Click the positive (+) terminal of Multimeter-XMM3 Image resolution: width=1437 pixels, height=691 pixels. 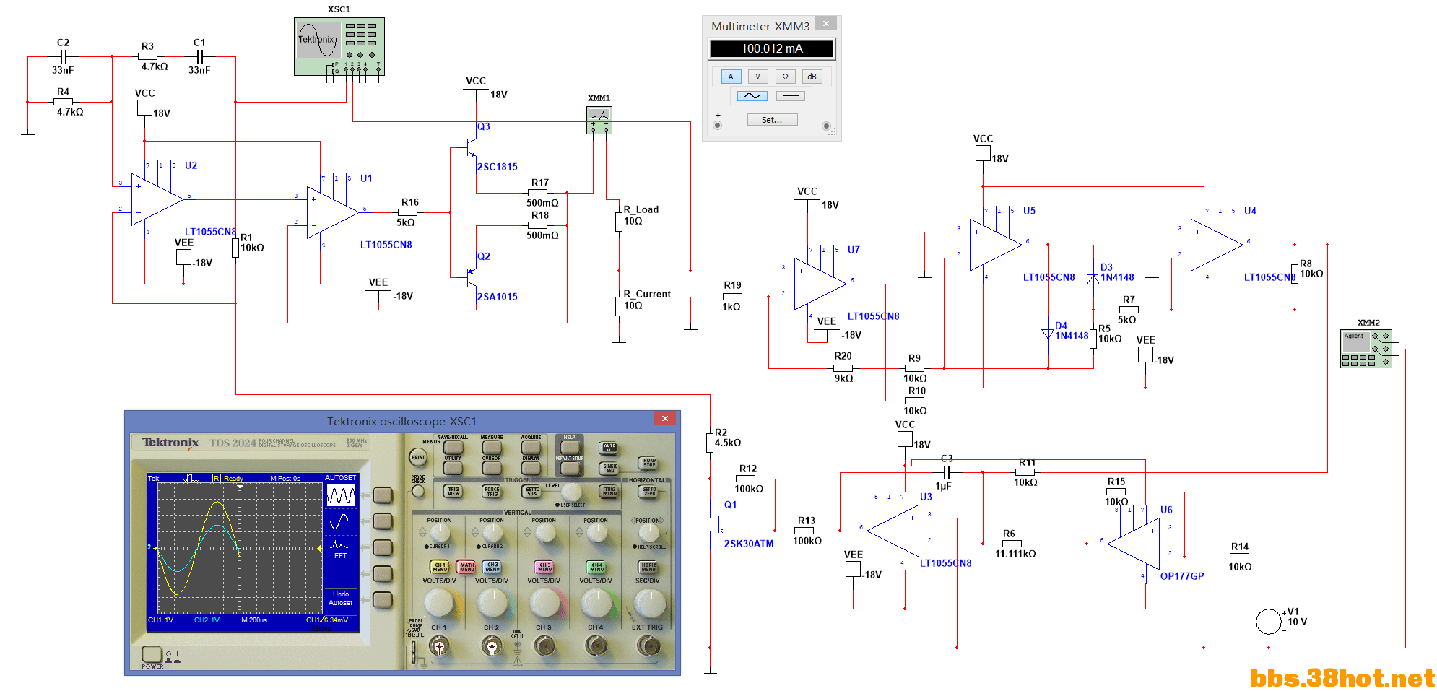tap(717, 126)
